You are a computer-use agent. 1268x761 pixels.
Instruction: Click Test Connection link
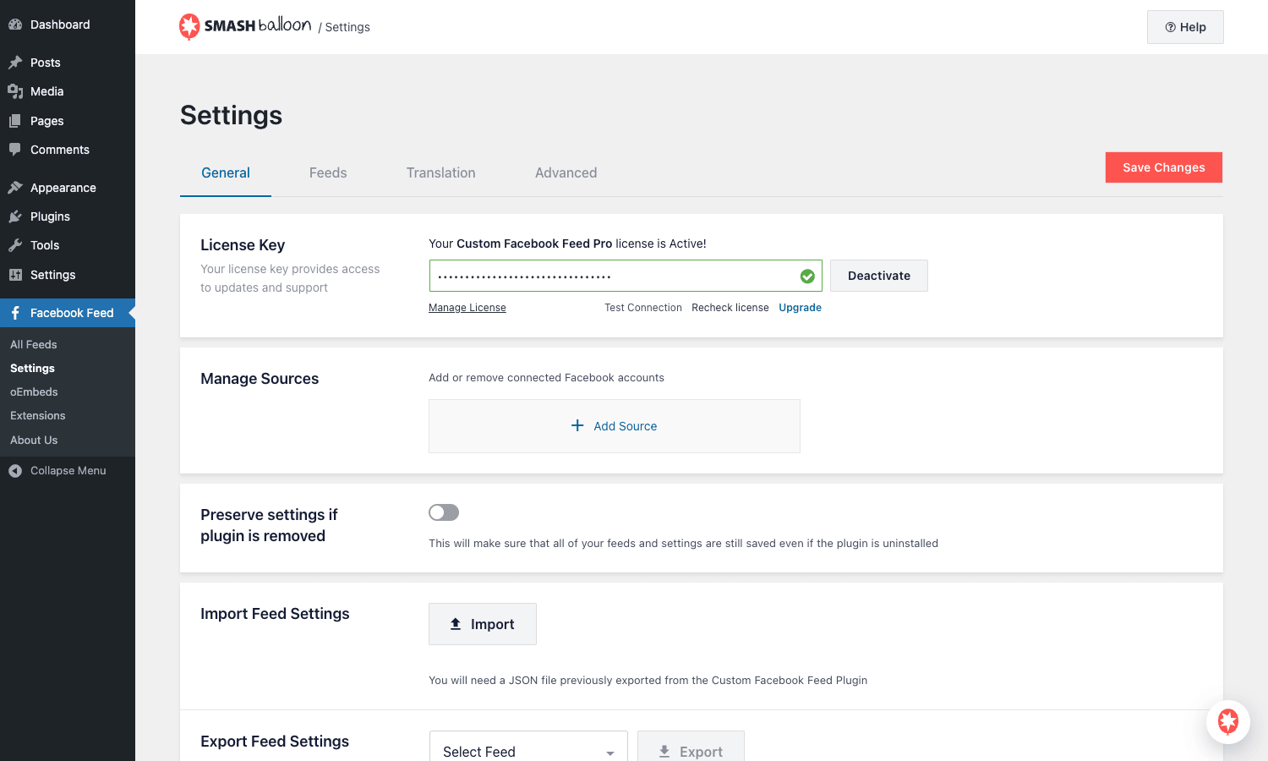(643, 308)
